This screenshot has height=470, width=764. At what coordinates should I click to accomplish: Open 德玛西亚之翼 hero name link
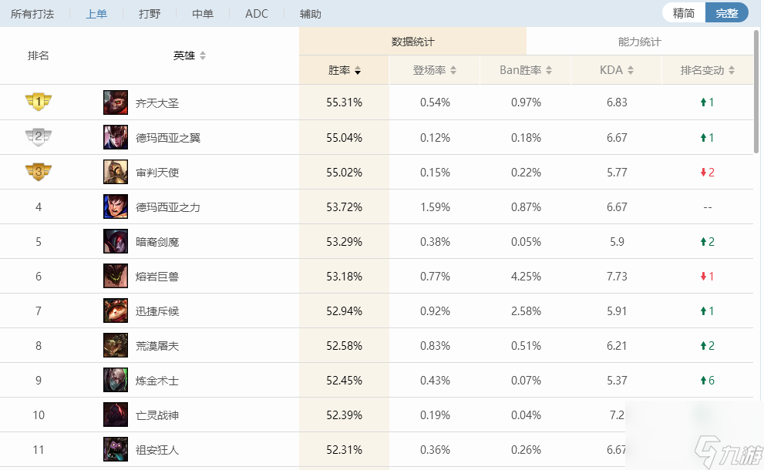[x=168, y=138]
